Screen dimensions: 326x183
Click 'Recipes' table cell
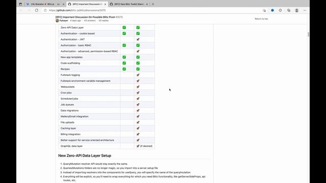tap(89, 69)
